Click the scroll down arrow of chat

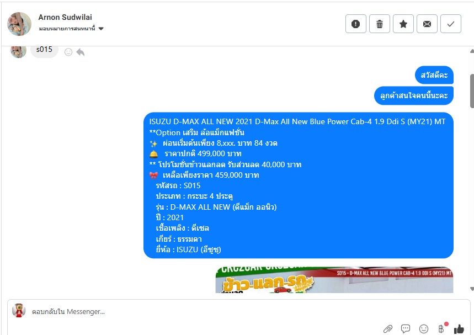[472, 289]
